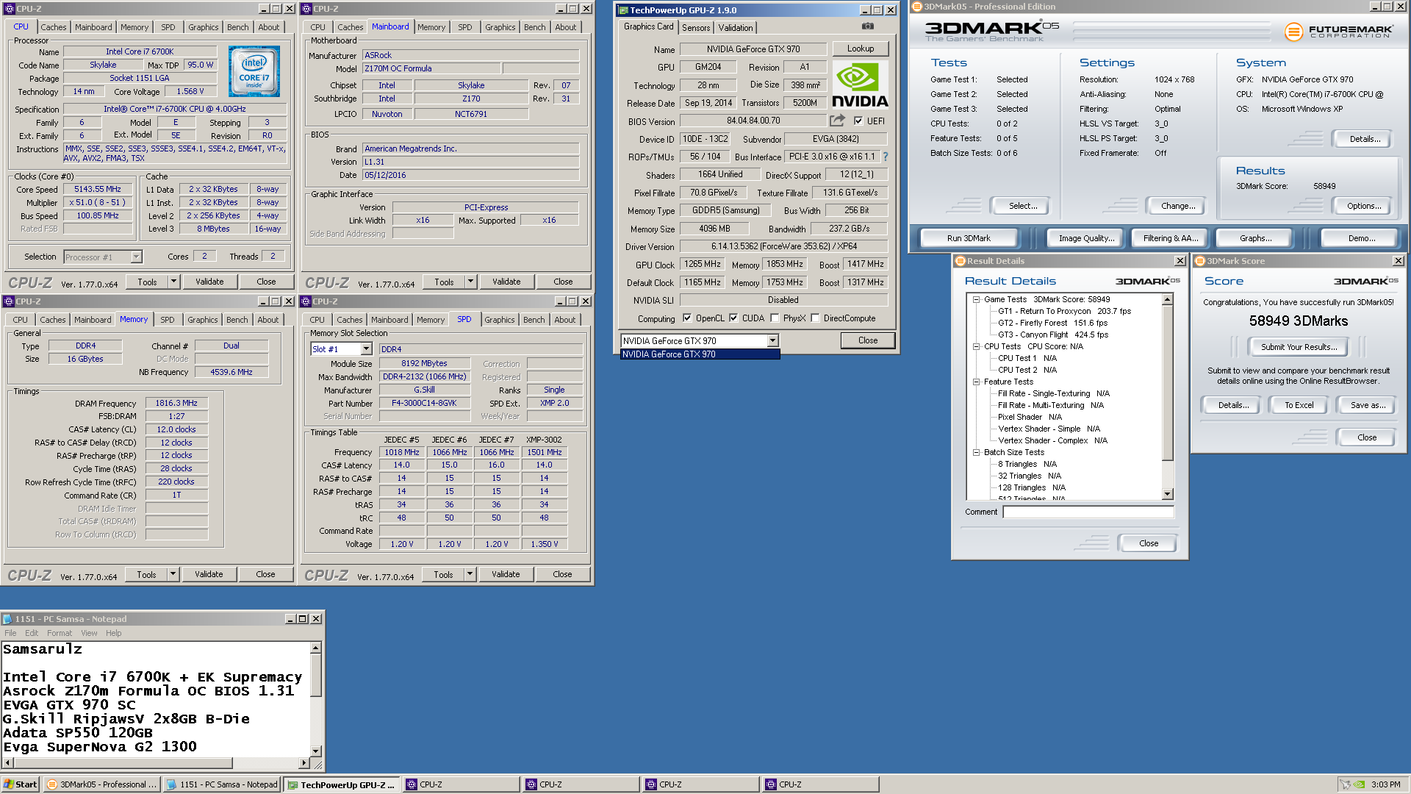Open Graphics tab in Memory timings window
This screenshot has height=794, width=1411.
[x=202, y=320]
